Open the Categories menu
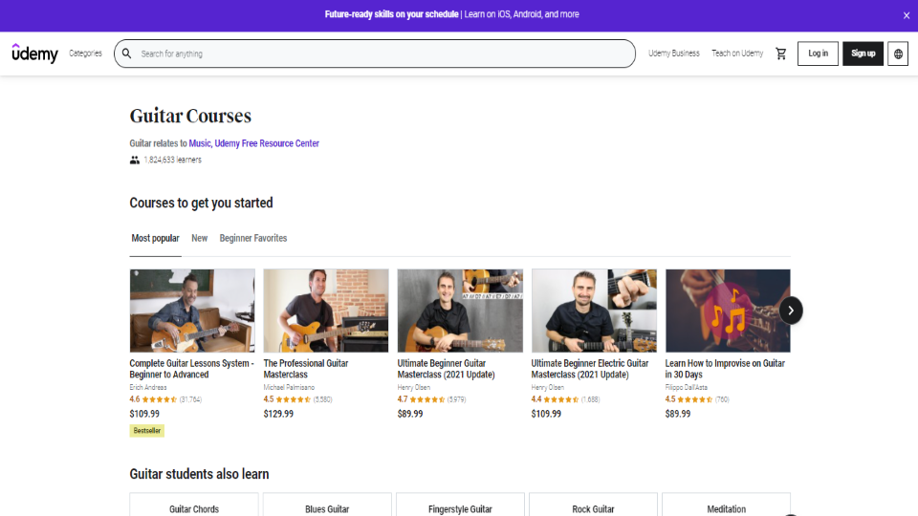918x516 pixels. point(85,54)
